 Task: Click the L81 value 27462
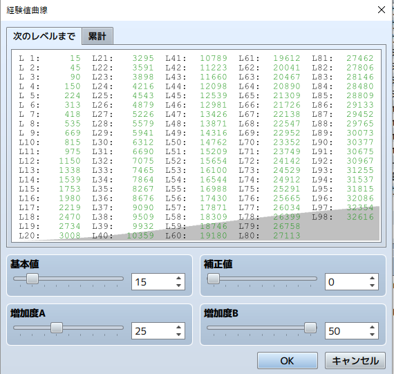tap(360, 58)
